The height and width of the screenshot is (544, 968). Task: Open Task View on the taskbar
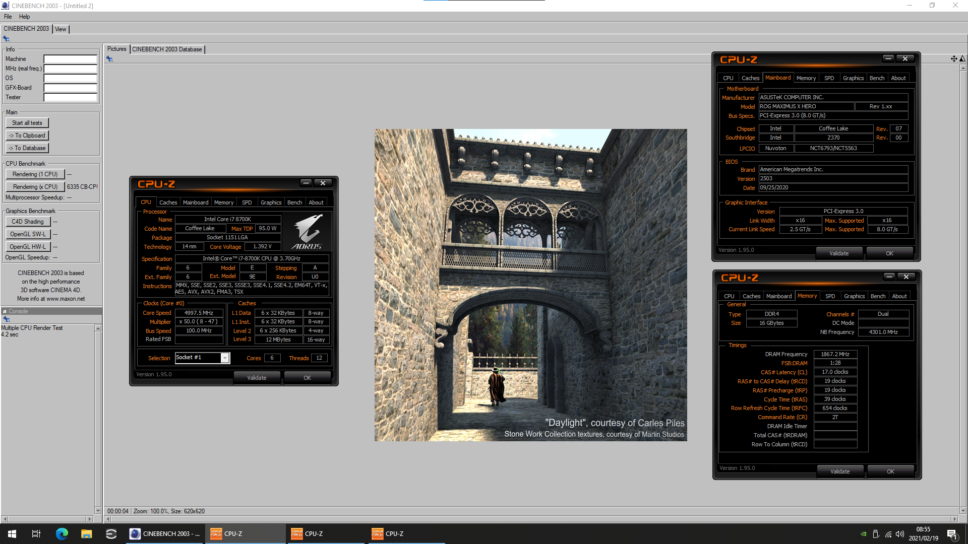[36, 534]
